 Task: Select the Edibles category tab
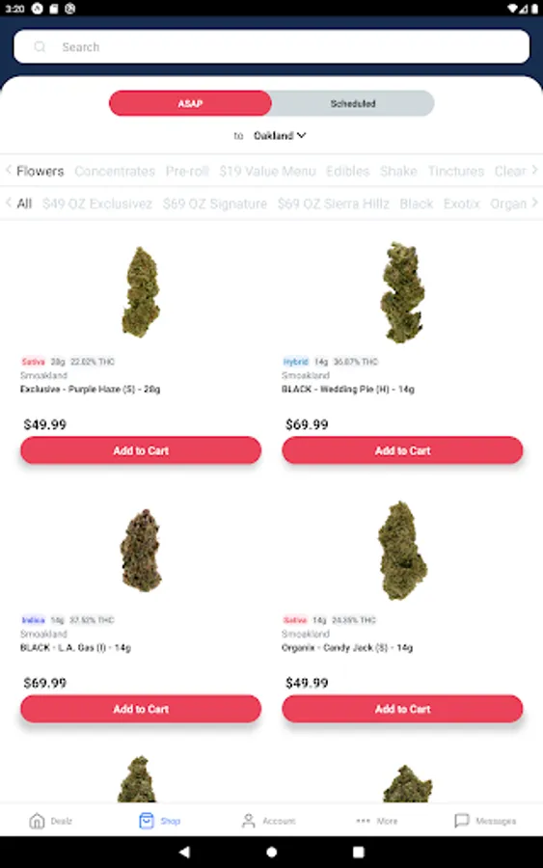[347, 171]
